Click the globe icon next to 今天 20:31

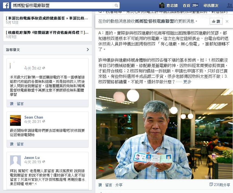44,121
